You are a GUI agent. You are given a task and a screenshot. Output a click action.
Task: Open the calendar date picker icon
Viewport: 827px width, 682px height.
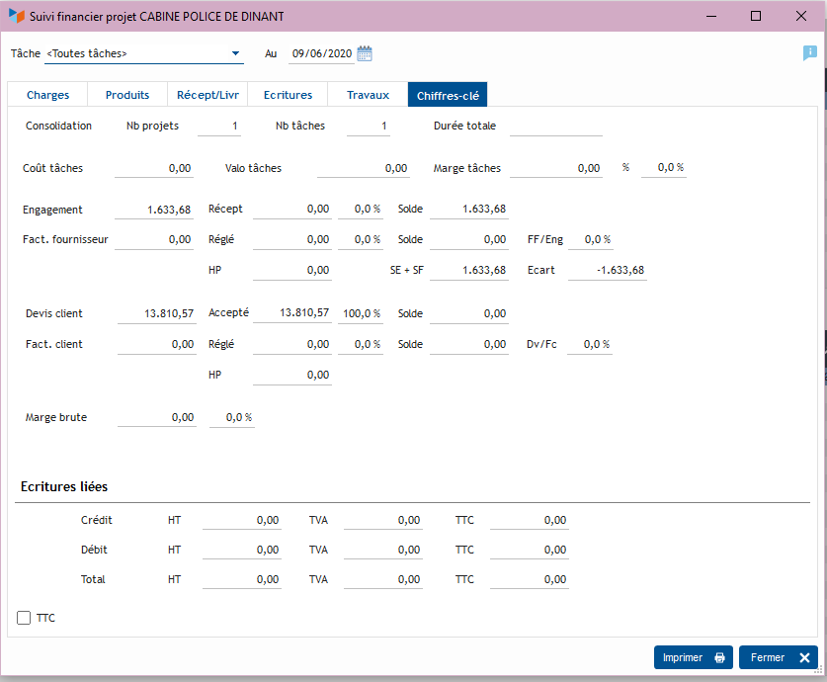(365, 53)
